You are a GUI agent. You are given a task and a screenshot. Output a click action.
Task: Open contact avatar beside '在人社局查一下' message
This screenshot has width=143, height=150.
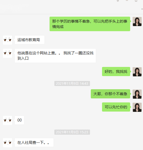(x=7, y=143)
